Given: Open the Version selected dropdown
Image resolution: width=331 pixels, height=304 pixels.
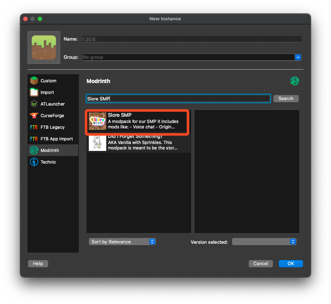Looking at the screenshot, I should pyautogui.click(x=264, y=242).
